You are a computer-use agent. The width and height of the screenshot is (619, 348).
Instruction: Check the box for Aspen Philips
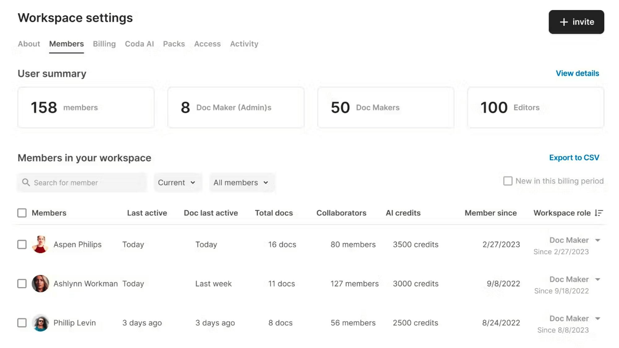[x=22, y=244]
